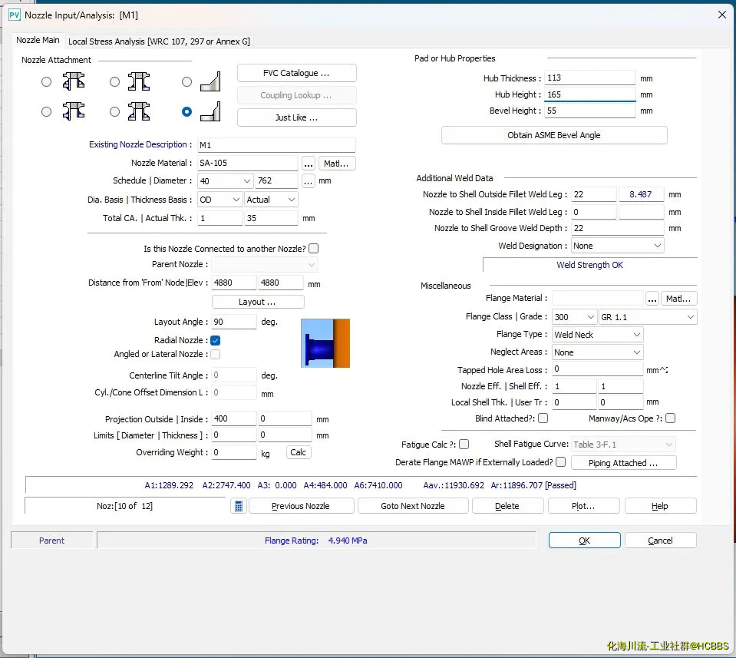Click Nozzle to Shell Groove Weld Depth field
This screenshot has height=658, width=736.
[617, 228]
